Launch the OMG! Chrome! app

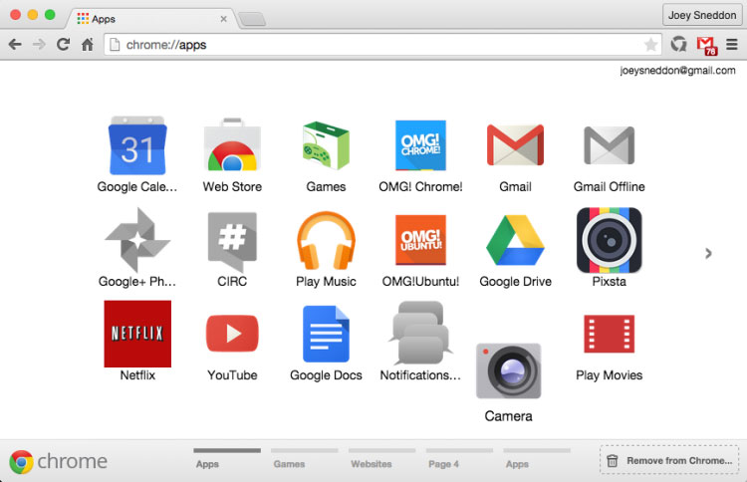tap(420, 145)
